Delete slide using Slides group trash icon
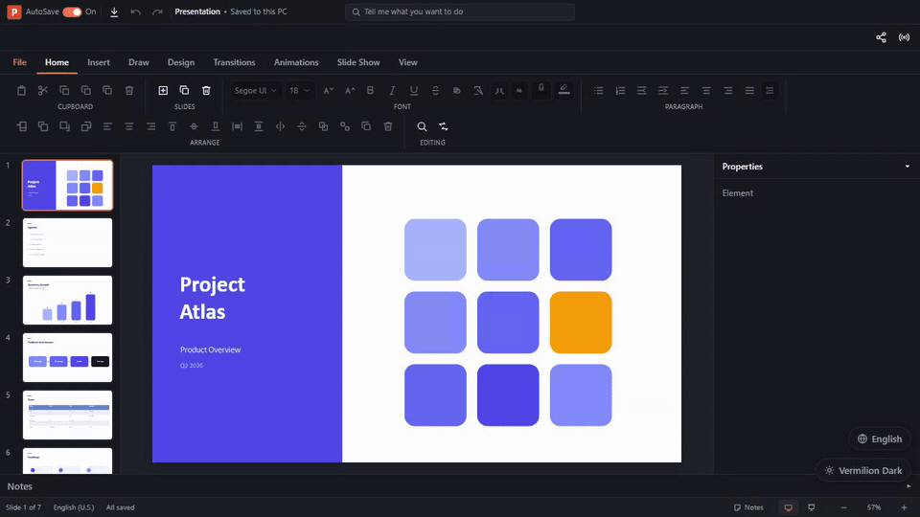This screenshot has width=920, height=517. coord(206,90)
